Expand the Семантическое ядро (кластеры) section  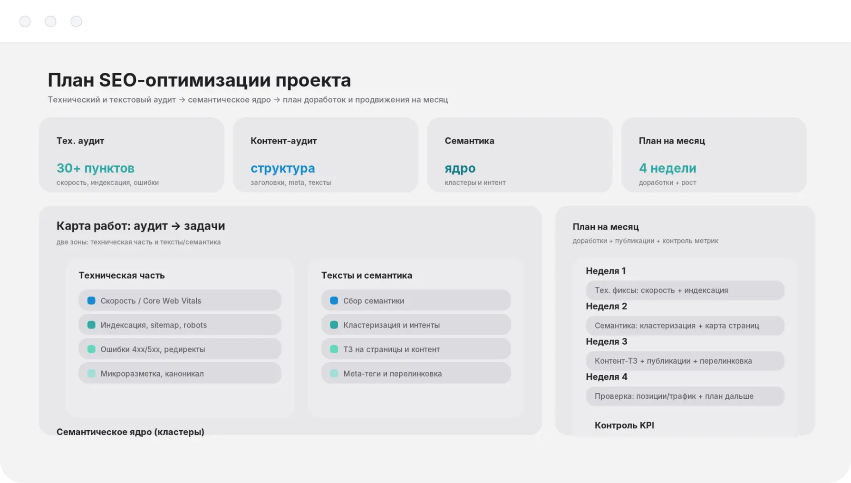click(130, 432)
